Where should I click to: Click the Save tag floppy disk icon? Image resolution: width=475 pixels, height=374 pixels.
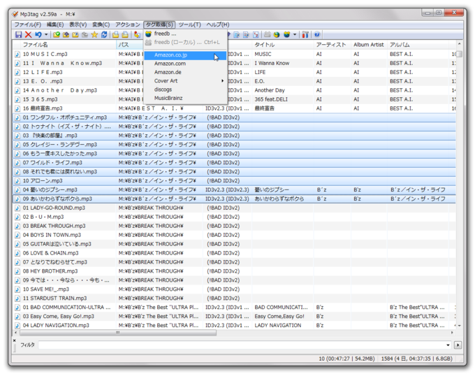point(18,34)
